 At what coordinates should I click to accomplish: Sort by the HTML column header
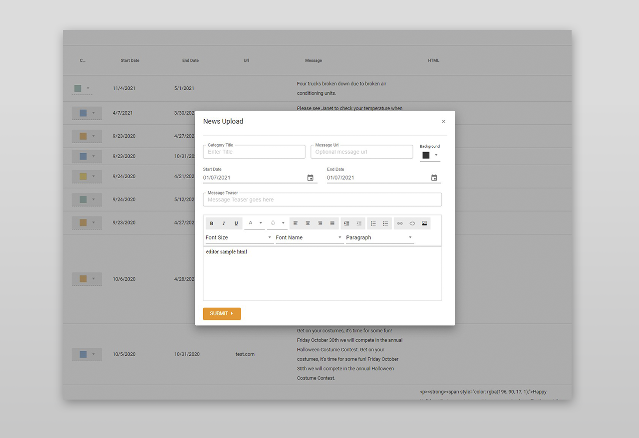433,60
